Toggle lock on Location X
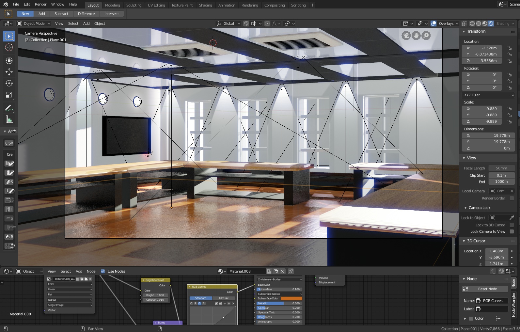This screenshot has width=520, height=332. click(510, 48)
